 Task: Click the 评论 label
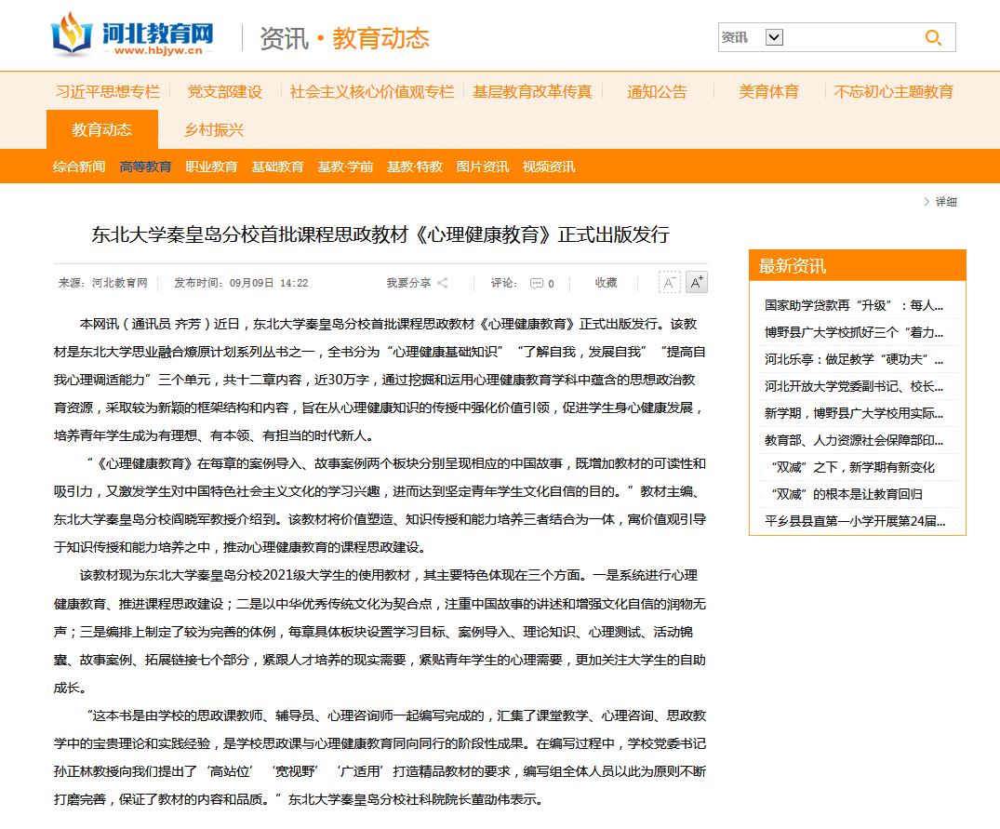pyautogui.click(x=502, y=283)
